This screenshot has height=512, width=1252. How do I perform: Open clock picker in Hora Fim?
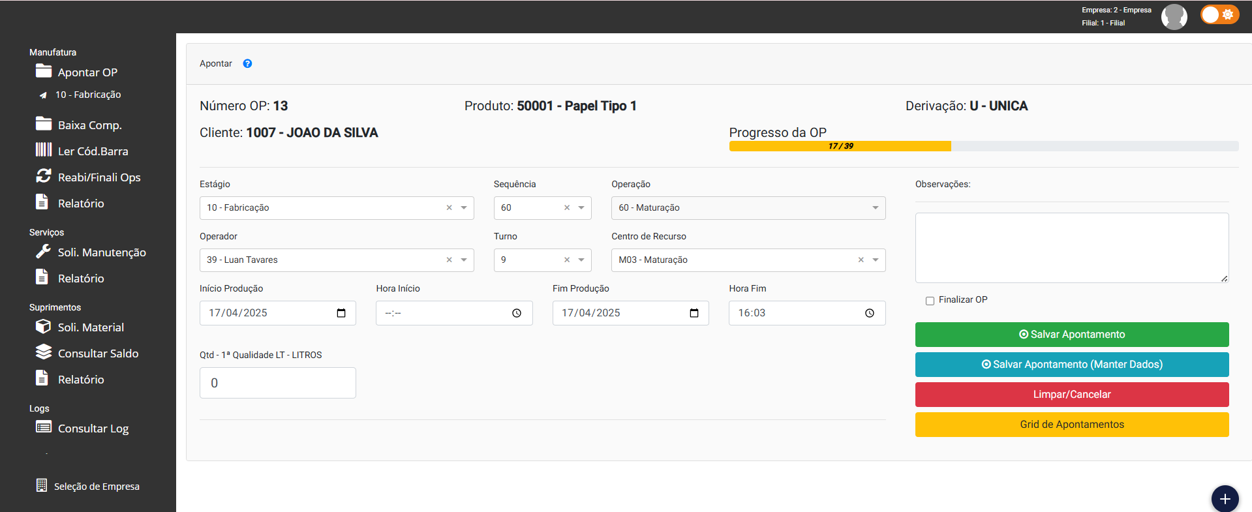click(870, 313)
